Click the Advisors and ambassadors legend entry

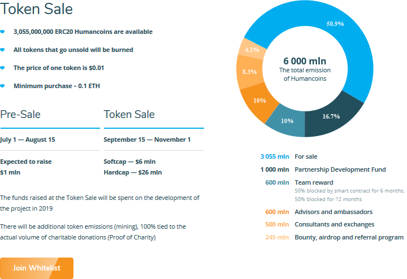click(319, 212)
